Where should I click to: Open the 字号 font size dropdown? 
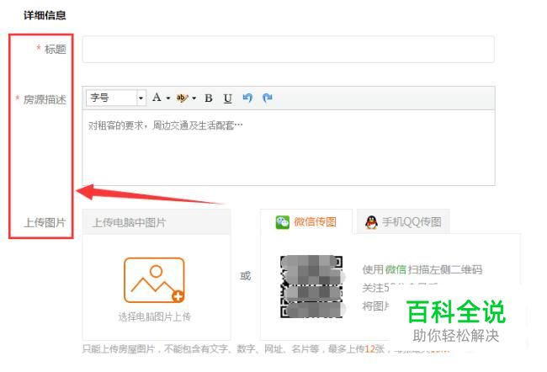pos(116,98)
